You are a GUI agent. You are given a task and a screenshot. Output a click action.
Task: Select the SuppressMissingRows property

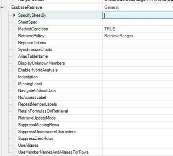click(x=39, y=125)
